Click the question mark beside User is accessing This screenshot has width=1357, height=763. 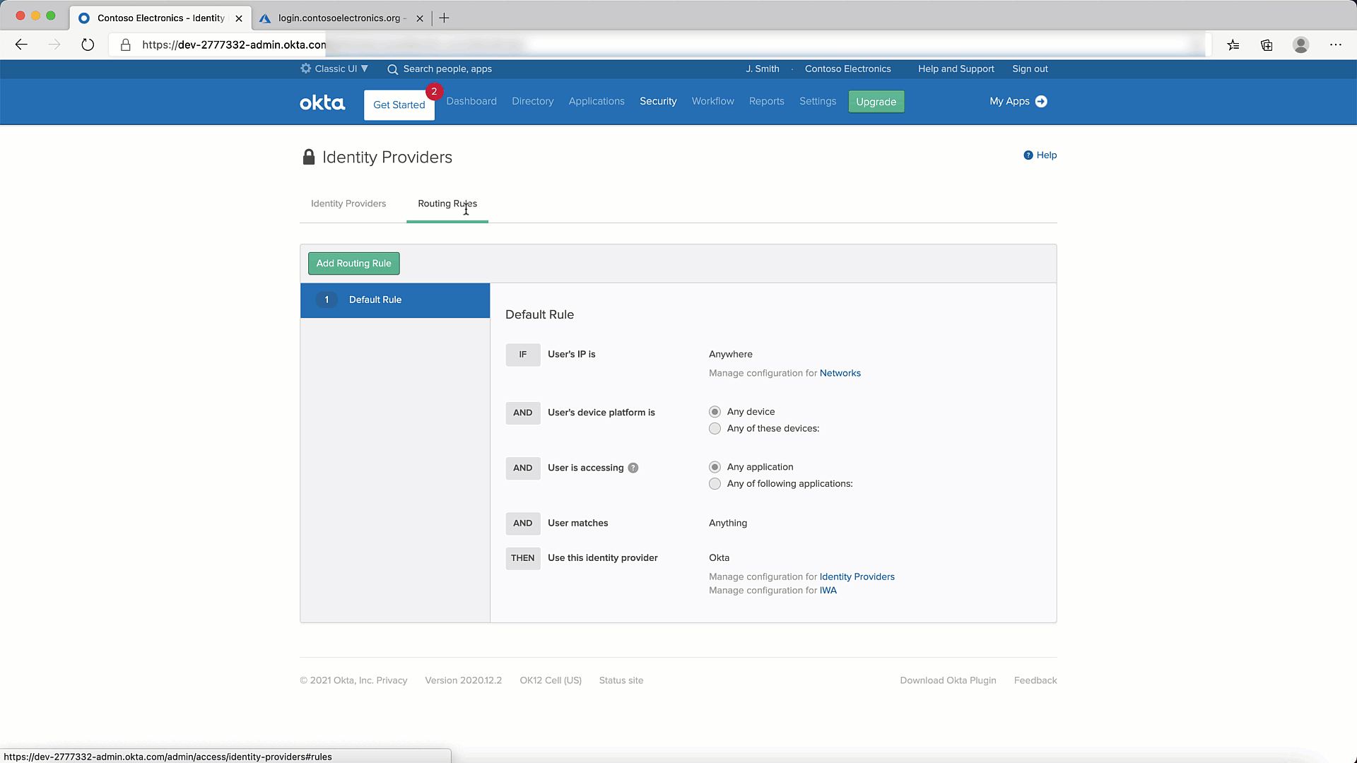click(x=633, y=468)
